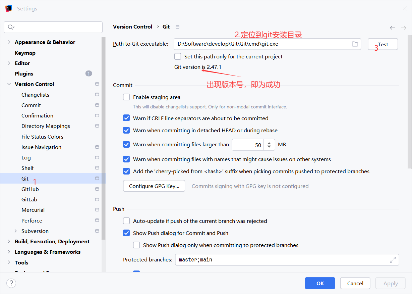Click the search magnifier icon in settings search
The height and width of the screenshot is (294, 412).
click(11, 27)
